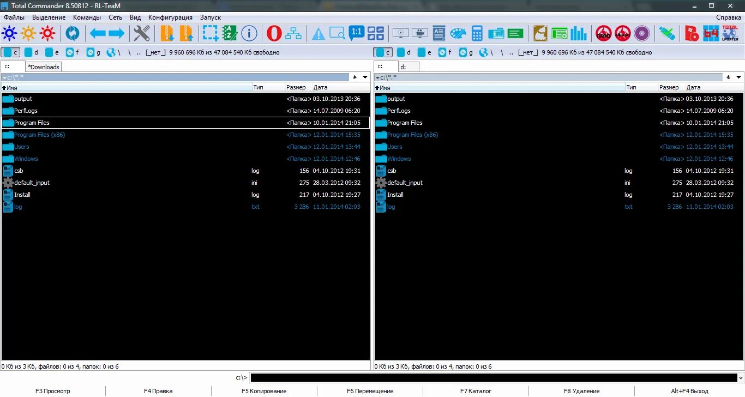Switch to the *Downloads tab in left panel
745x397 pixels.
[44, 67]
